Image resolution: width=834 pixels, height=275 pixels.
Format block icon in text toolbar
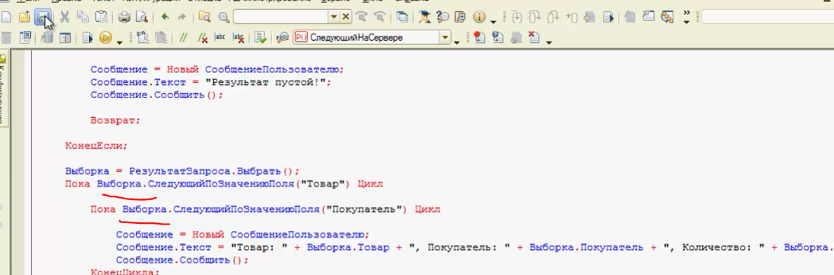(x=142, y=38)
